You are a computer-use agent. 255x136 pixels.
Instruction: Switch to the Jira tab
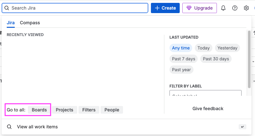point(11,23)
